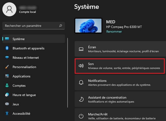166x121 pixels.
Task: Click the Heure et langue globe icon
Action: pos(7,95)
